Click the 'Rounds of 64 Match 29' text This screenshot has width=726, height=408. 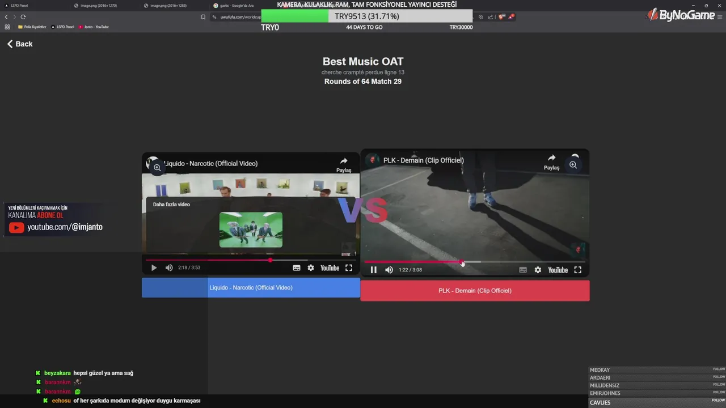click(363, 82)
